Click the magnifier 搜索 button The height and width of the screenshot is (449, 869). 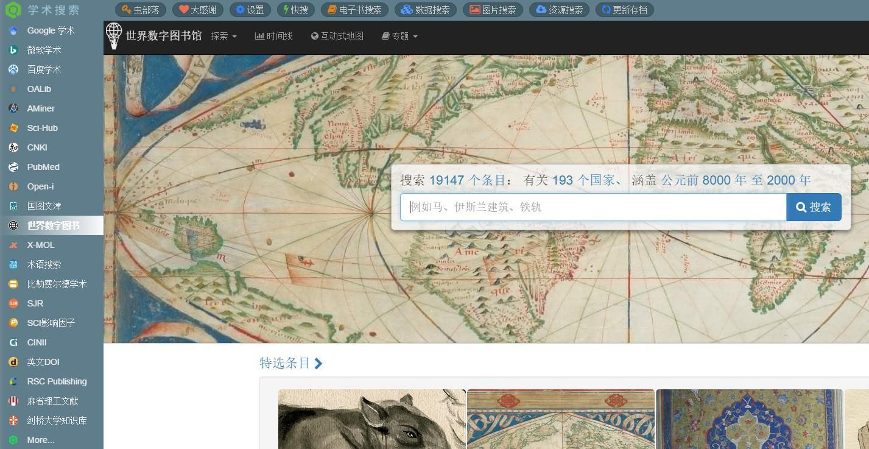814,207
